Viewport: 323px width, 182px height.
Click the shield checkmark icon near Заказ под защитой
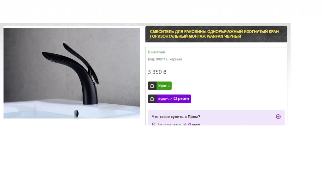154,124
